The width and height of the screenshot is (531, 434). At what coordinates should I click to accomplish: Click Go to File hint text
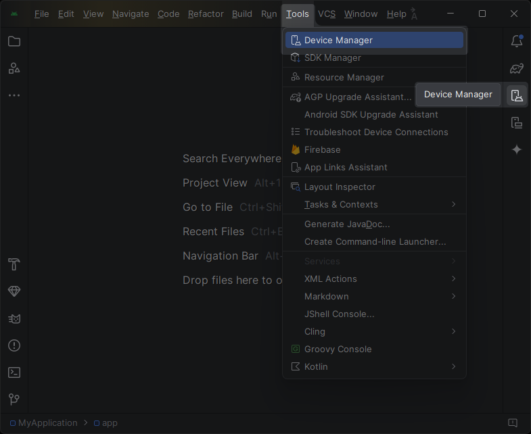coord(208,207)
